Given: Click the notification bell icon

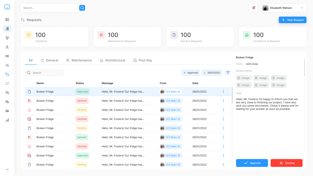Looking at the screenshot, I should point(254,8).
